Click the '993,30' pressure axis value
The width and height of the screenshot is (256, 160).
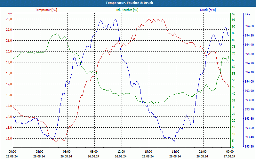pyautogui.click(x=249, y=147)
